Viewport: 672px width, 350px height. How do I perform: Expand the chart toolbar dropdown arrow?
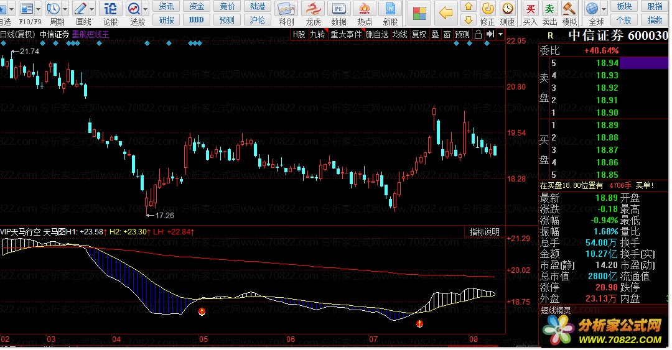click(500, 34)
